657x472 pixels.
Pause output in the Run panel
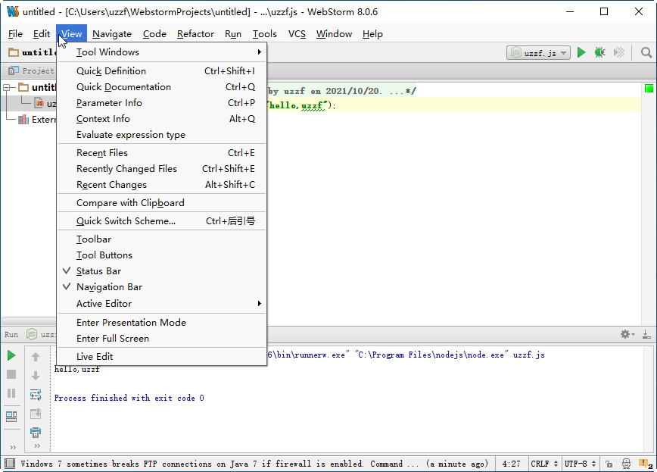[11, 393]
